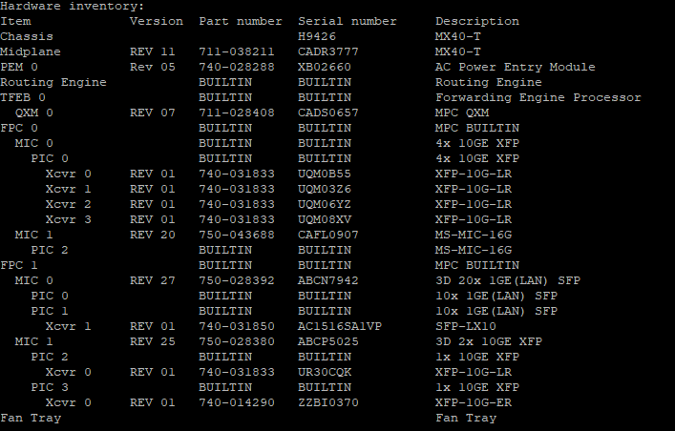This screenshot has height=431, width=675.
Task: Select part number 711-028408
Action: [x=237, y=113]
